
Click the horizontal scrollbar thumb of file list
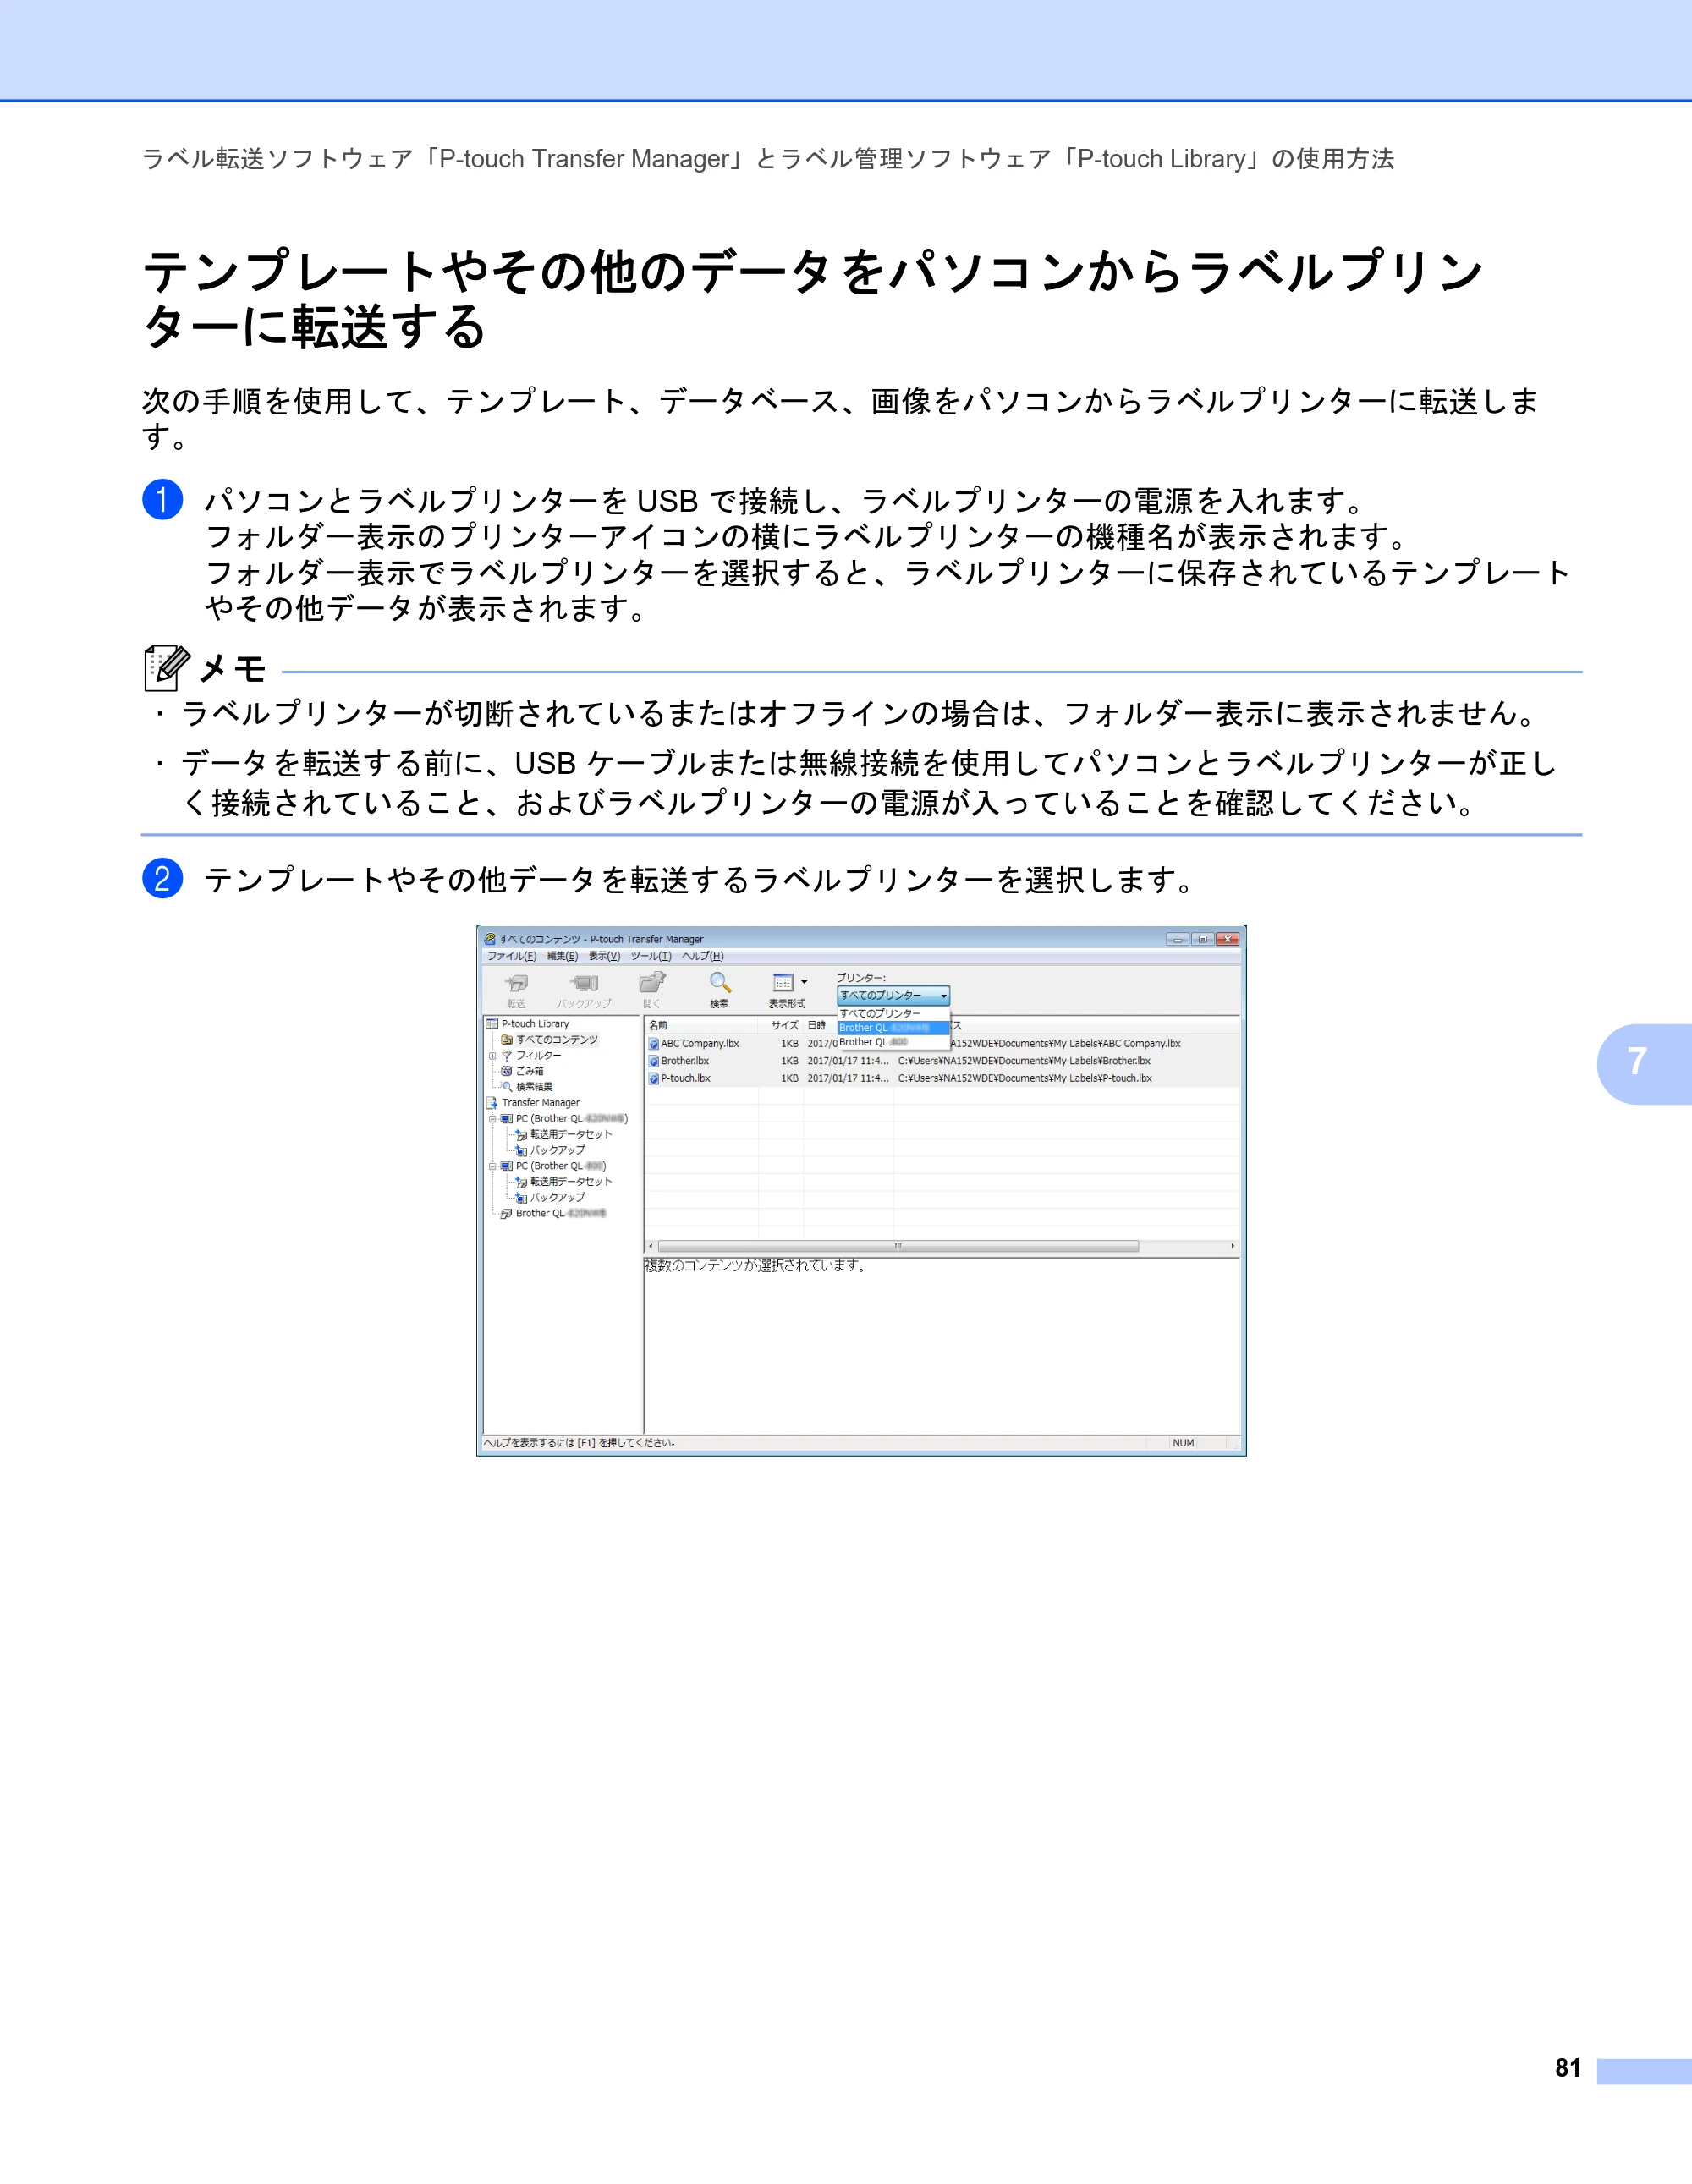point(898,1247)
